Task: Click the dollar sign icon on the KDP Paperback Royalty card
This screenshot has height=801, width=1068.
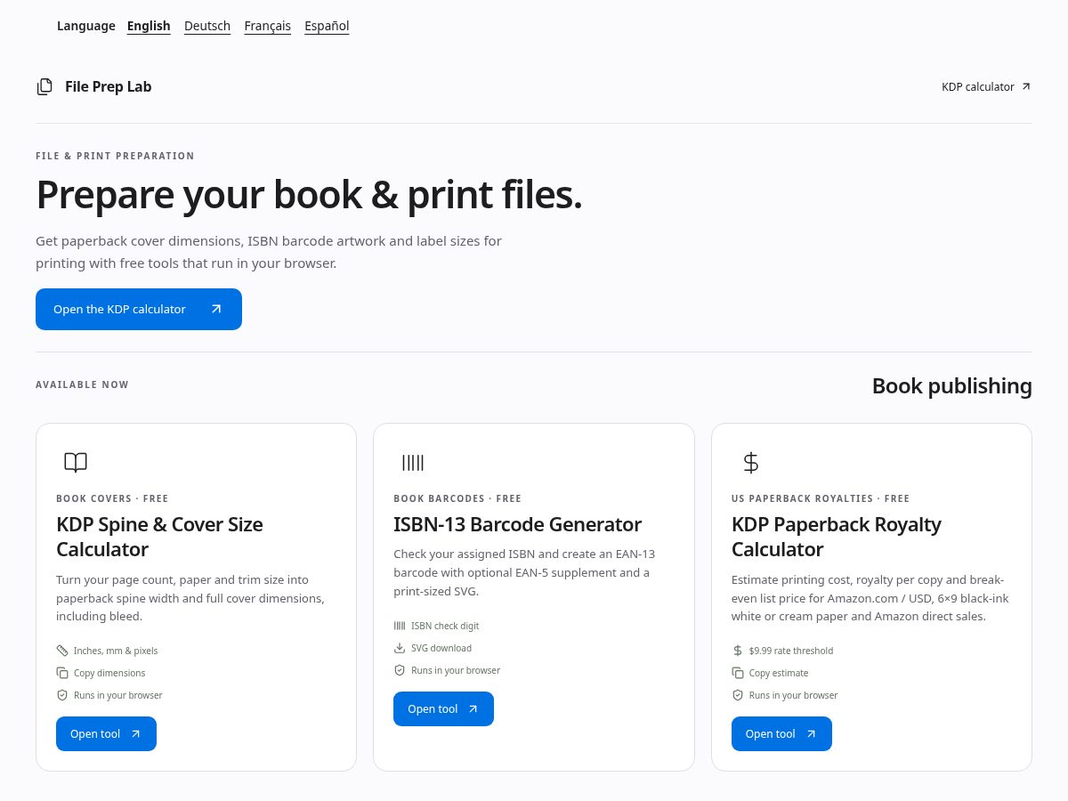Action: click(750, 462)
